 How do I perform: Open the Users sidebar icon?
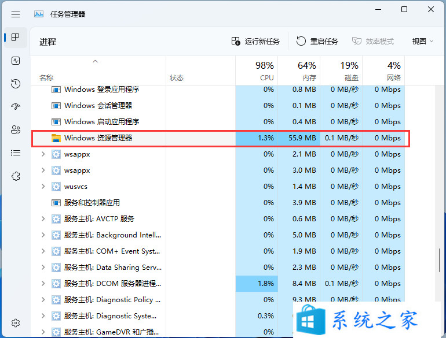point(16,129)
